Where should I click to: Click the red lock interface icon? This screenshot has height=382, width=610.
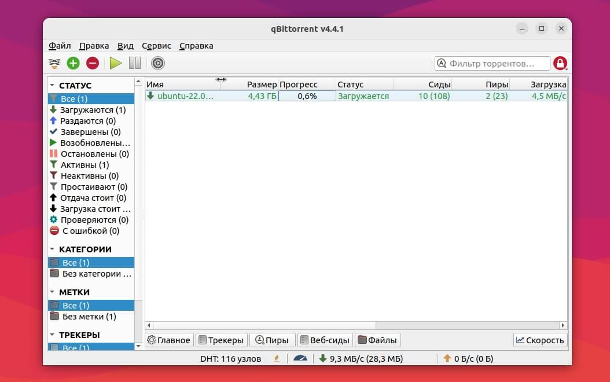click(560, 63)
